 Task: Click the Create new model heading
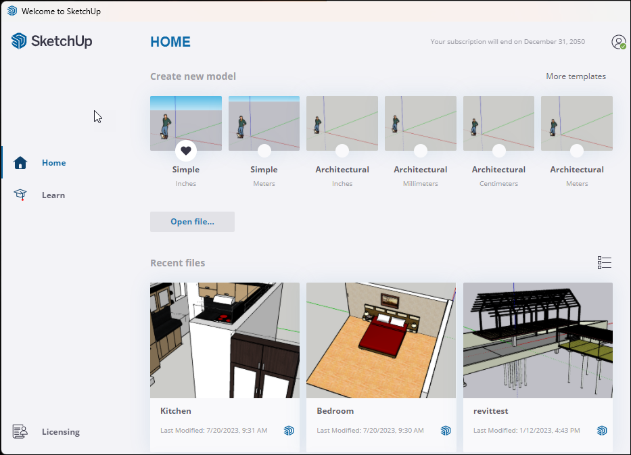click(x=193, y=76)
